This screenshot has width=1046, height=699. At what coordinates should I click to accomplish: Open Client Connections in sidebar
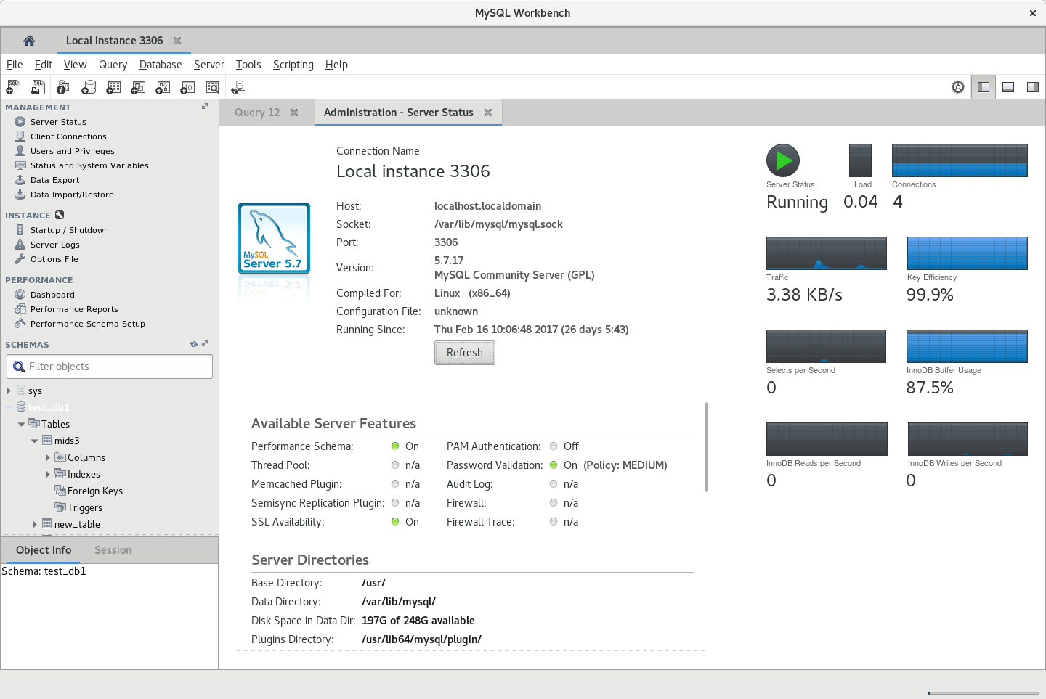tap(68, 136)
